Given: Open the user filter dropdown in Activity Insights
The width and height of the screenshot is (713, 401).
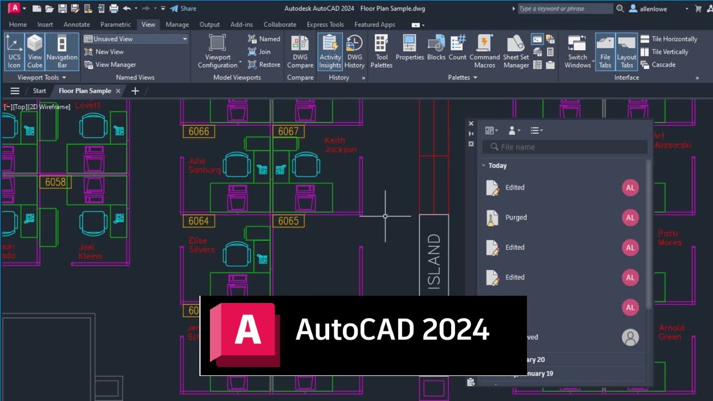Looking at the screenshot, I should click(x=514, y=130).
